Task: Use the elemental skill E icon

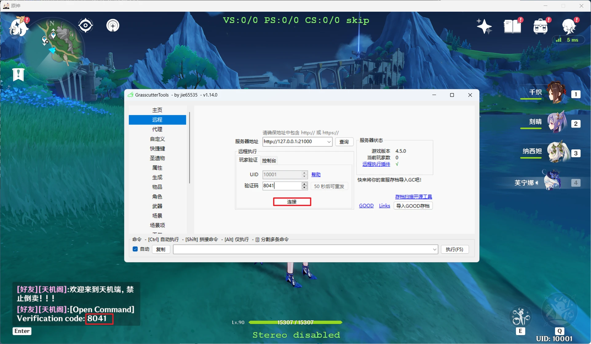Action: click(520, 317)
